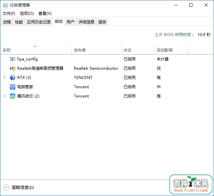
Task: Click the 高 impact of RTX row
Action: click(159, 78)
